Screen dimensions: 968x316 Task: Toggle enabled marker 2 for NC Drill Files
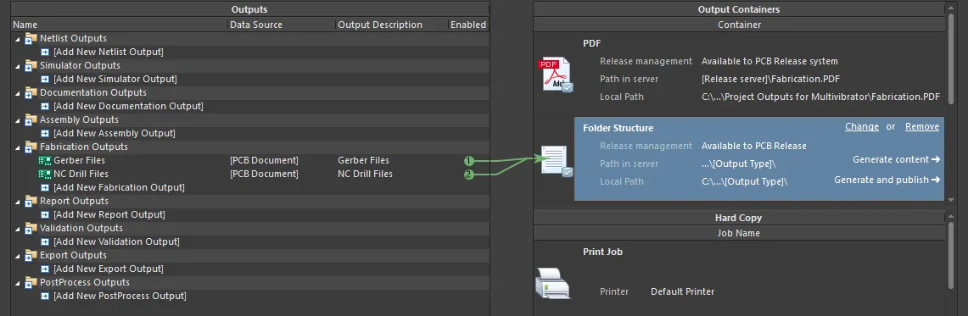(469, 175)
